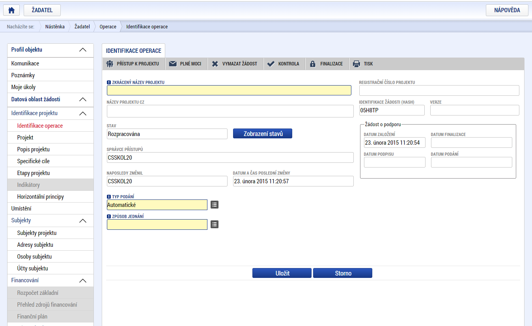Viewport: 532px width, 326px height.
Task: Collapse the Identifikace projektu group
Action: [82, 114]
